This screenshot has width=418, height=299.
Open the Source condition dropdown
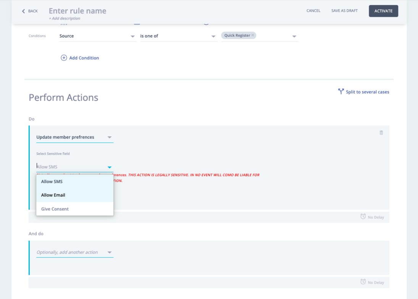click(x=98, y=36)
